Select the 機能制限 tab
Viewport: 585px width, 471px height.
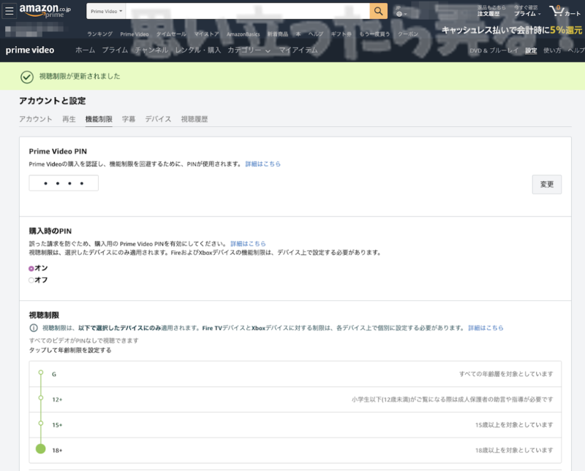coord(99,119)
